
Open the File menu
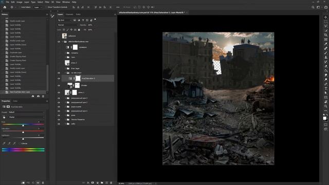pos(7,2)
